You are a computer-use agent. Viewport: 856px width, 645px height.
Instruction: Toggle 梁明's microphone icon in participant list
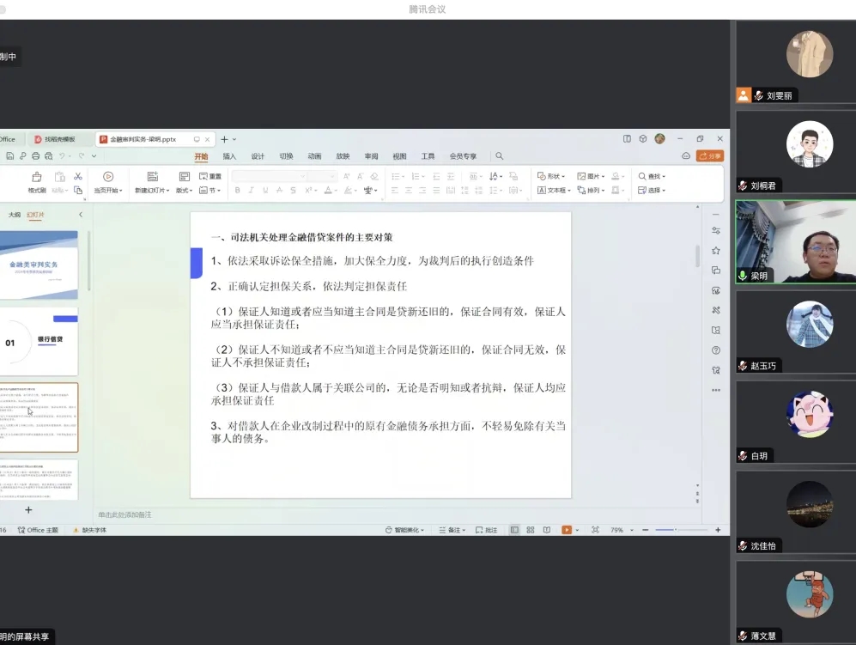(743, 276)
